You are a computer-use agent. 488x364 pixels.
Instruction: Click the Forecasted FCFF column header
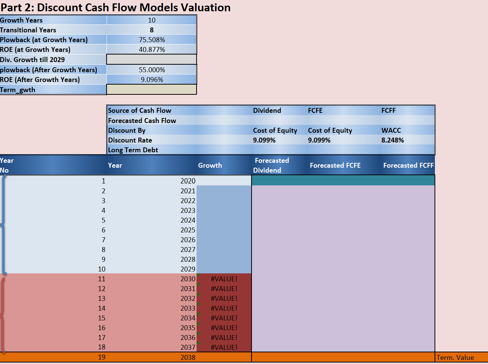[408, 165]
